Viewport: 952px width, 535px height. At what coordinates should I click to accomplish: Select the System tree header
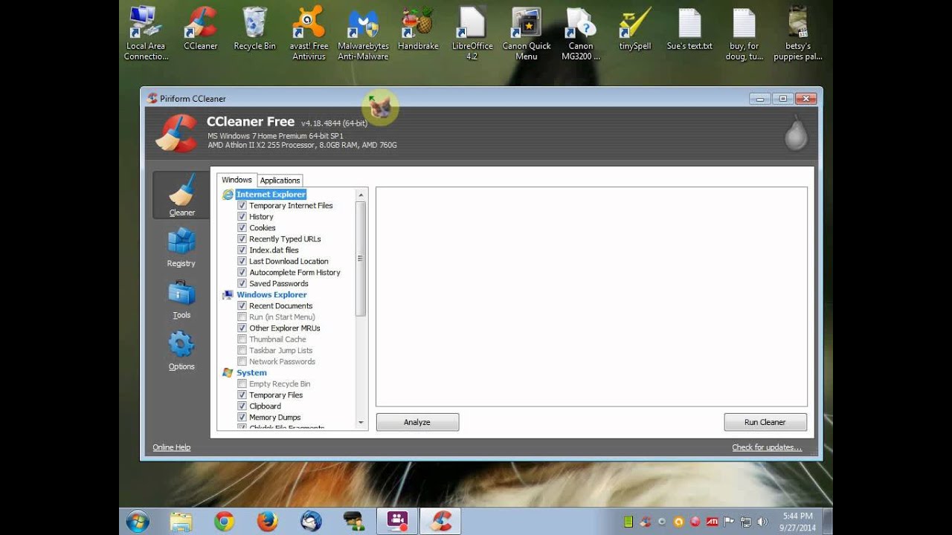pyautogui.click(x=251, y=373)
